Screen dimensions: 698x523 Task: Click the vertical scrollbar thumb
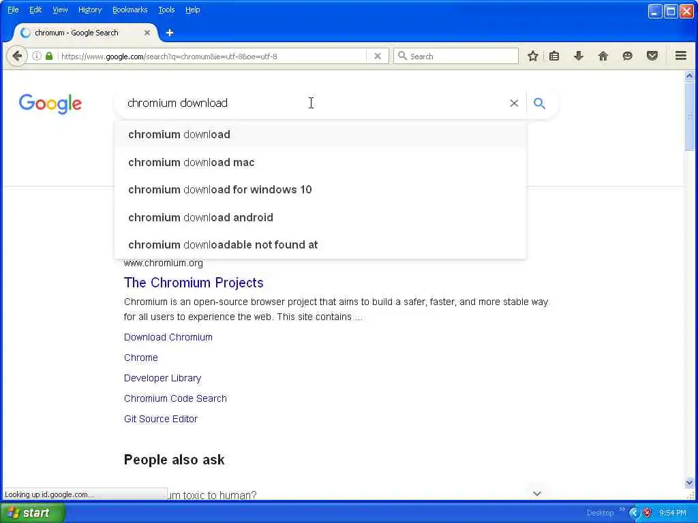(x=690, y=116)
